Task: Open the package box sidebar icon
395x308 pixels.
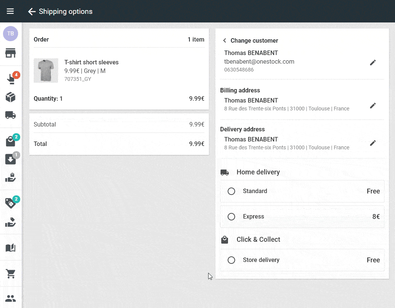Action: pyautogui.click(x=10, y=97)
